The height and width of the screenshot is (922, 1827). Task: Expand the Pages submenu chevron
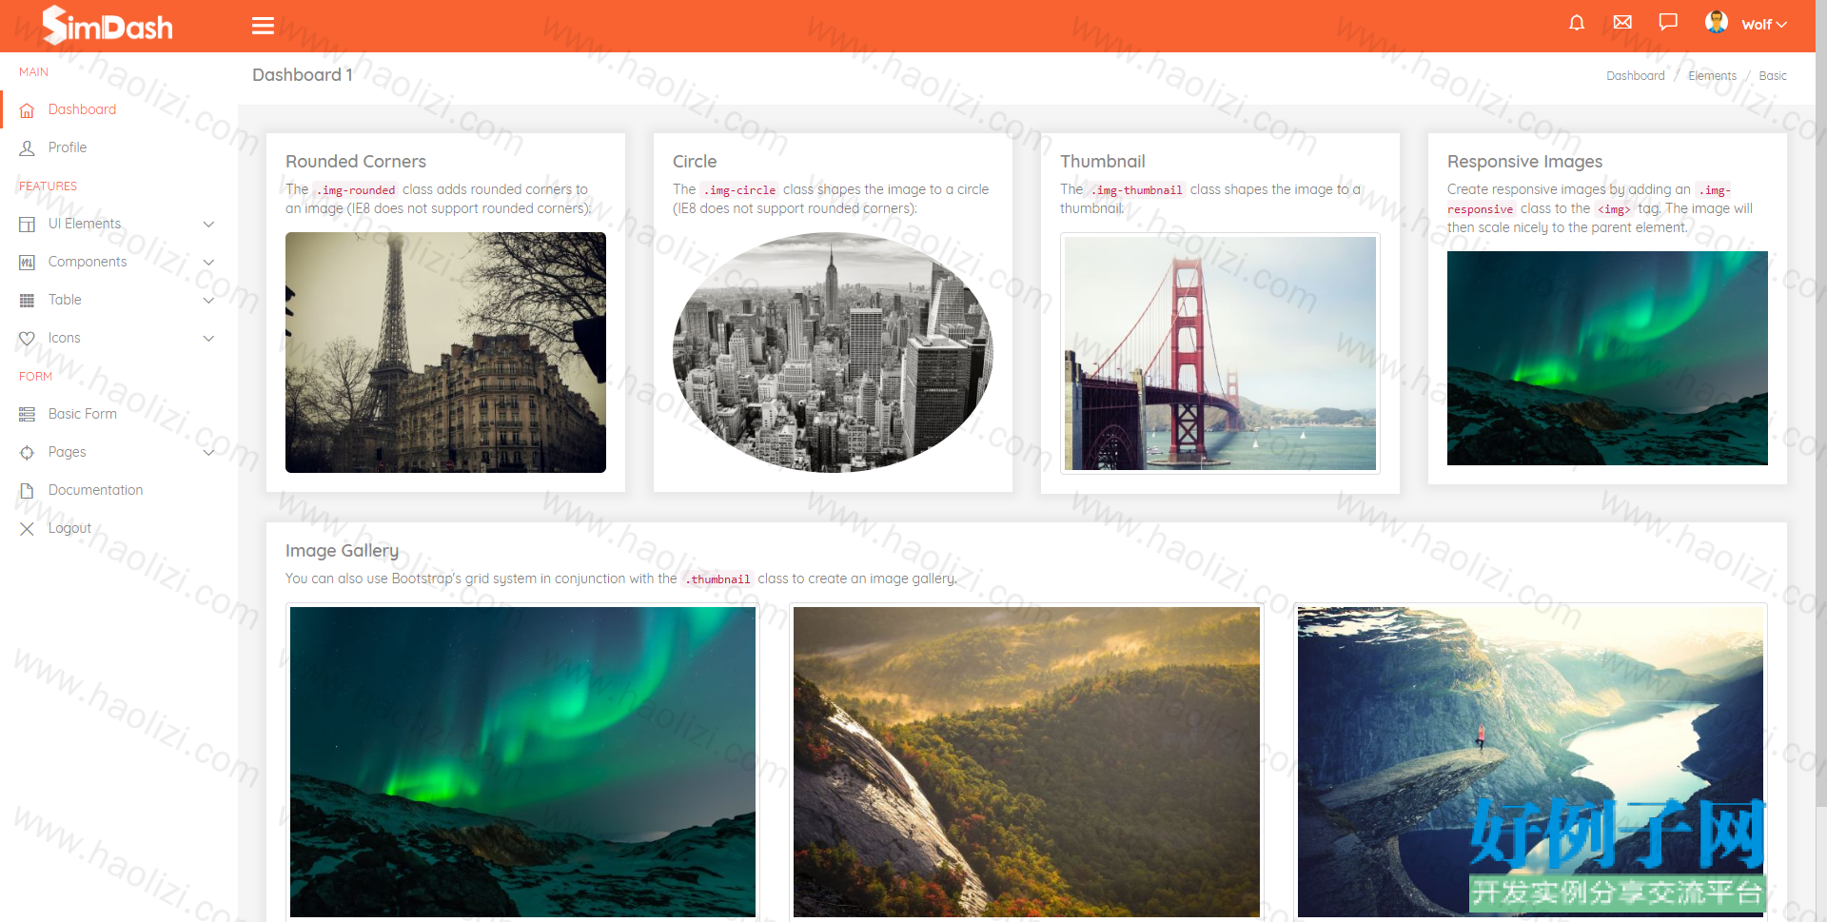point(209,453)
